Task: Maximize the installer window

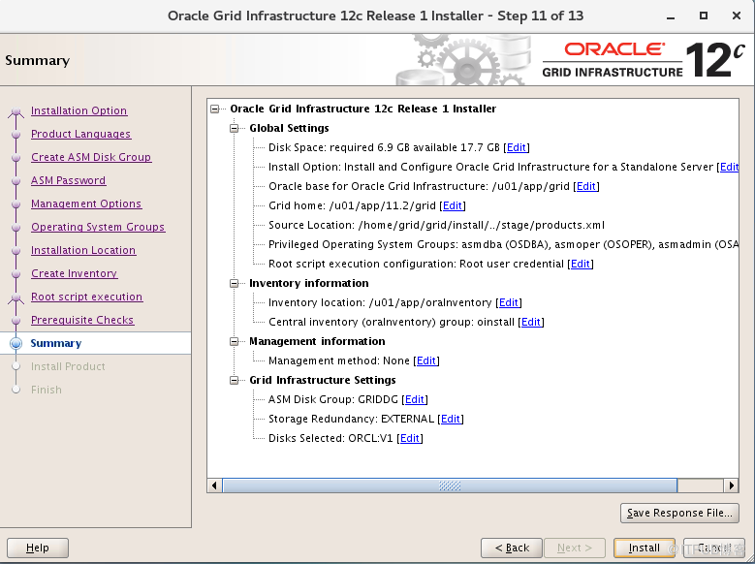Action: point(704,16)
